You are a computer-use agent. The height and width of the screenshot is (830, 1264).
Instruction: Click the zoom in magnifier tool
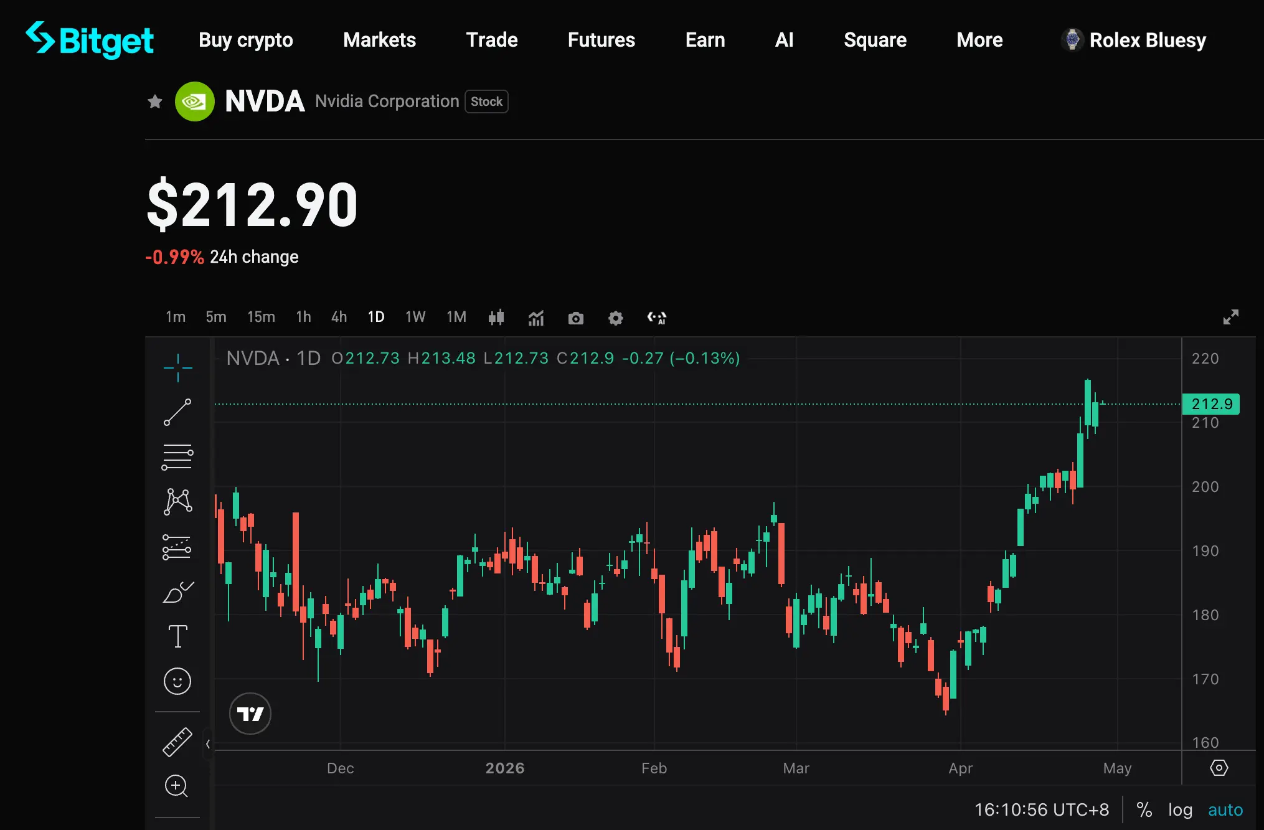176,786
